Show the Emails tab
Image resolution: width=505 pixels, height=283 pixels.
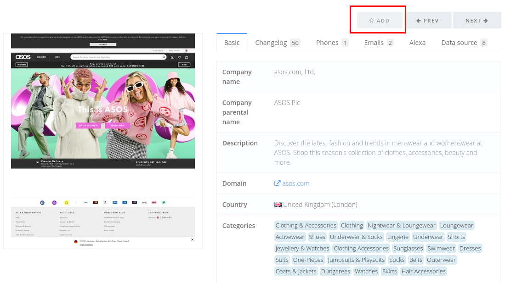coord(378,43)
